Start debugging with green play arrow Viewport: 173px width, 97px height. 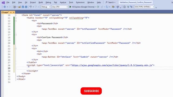[x=70, y=7]
